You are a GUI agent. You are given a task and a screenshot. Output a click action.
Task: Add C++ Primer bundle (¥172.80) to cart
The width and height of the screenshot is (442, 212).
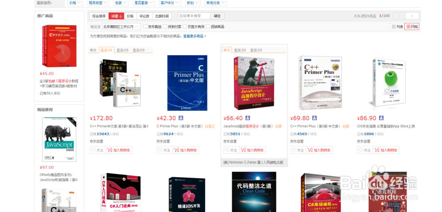click(119, 150)
